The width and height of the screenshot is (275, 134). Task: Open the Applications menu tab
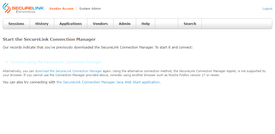pos(71,24)
